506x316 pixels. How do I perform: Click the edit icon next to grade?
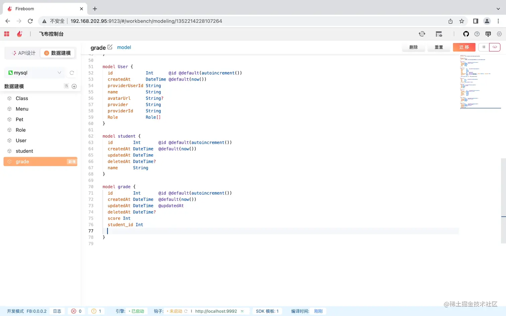coord(110,47)
